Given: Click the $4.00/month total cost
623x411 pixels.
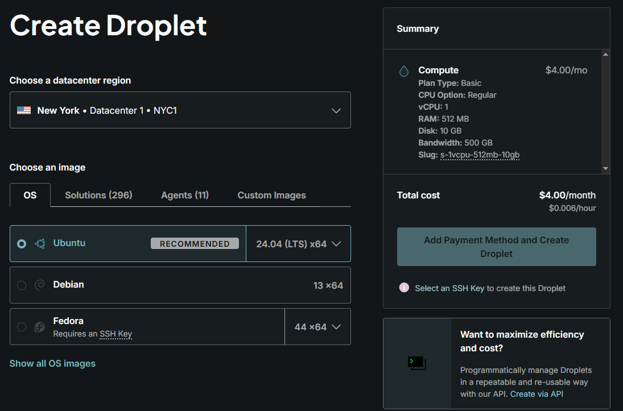Looking at the screenshot, I should (x=567, y=195).
